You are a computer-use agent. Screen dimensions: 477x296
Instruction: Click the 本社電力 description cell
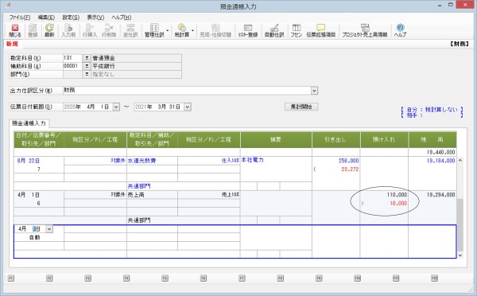(253, 160)
